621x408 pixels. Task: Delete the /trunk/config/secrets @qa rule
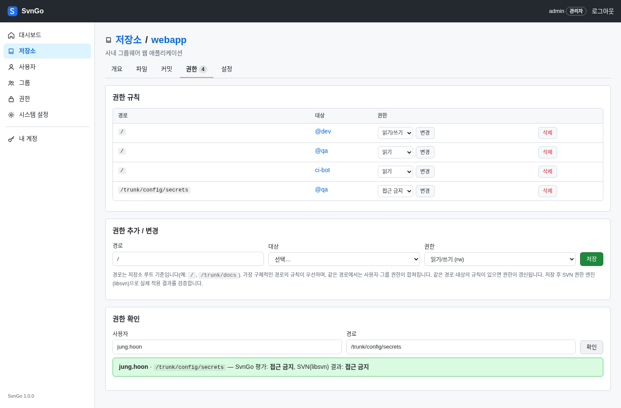(548, 191)
